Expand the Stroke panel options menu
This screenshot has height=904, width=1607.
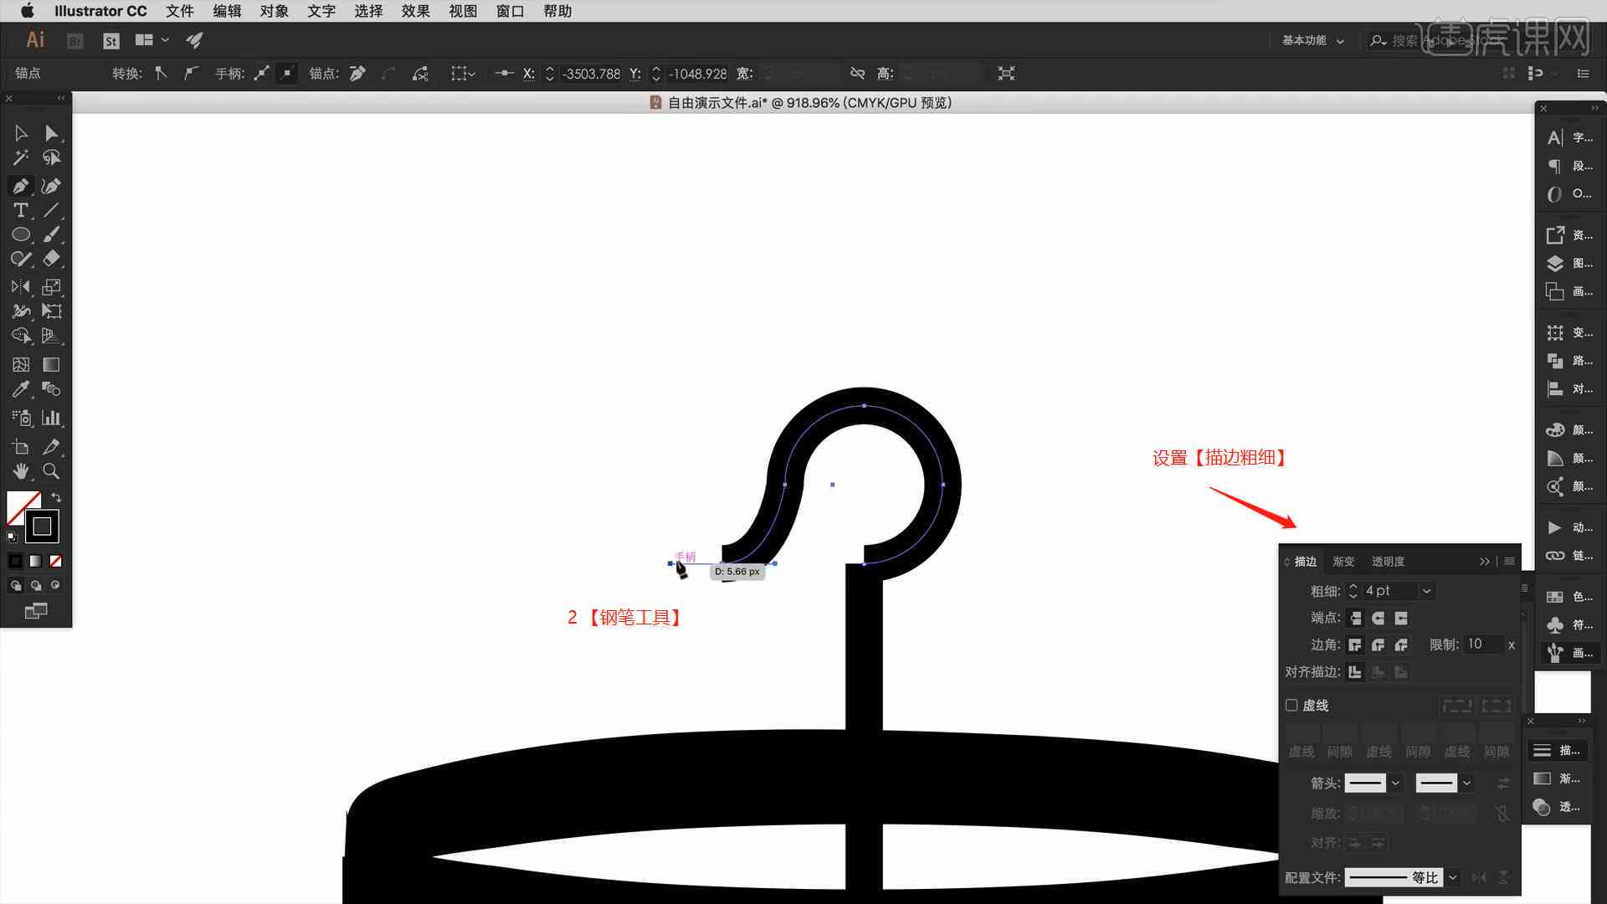(x=1509, y=561)
